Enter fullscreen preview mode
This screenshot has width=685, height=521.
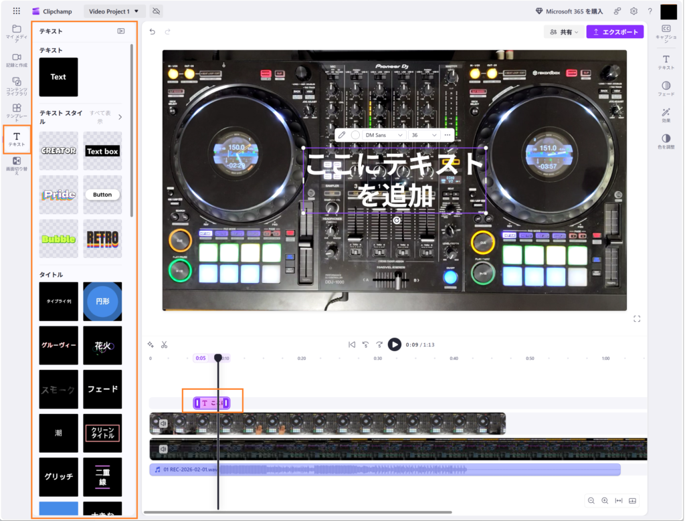pos(637,319)
